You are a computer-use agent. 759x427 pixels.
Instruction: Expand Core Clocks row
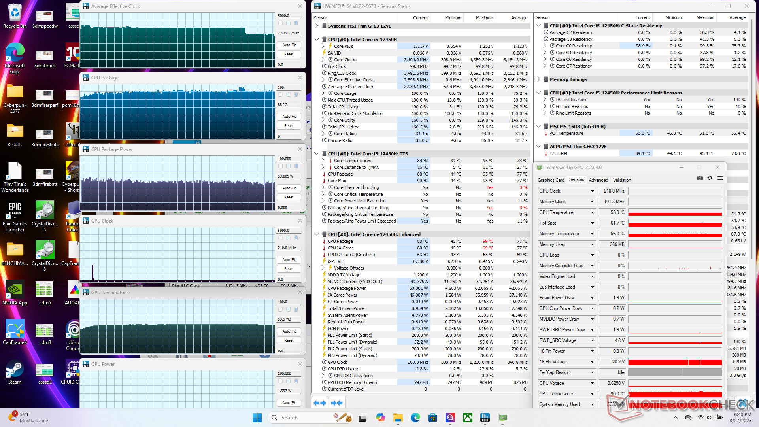[323, 60]
